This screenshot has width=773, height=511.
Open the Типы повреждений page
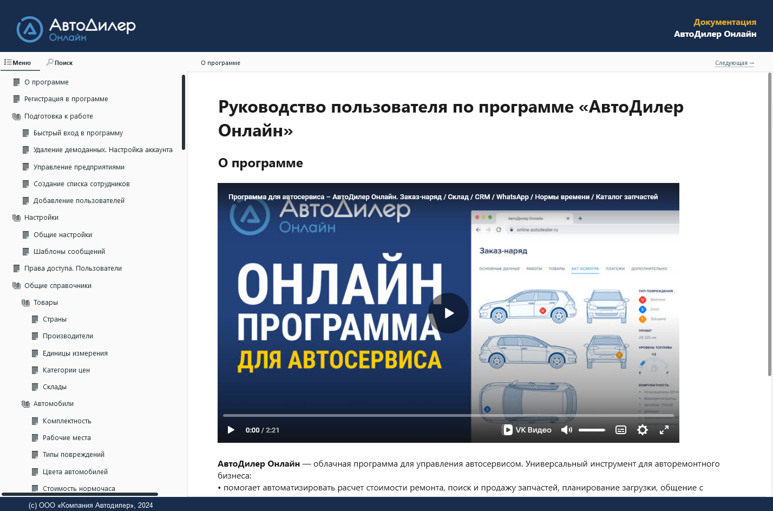(x=74, y=455)
